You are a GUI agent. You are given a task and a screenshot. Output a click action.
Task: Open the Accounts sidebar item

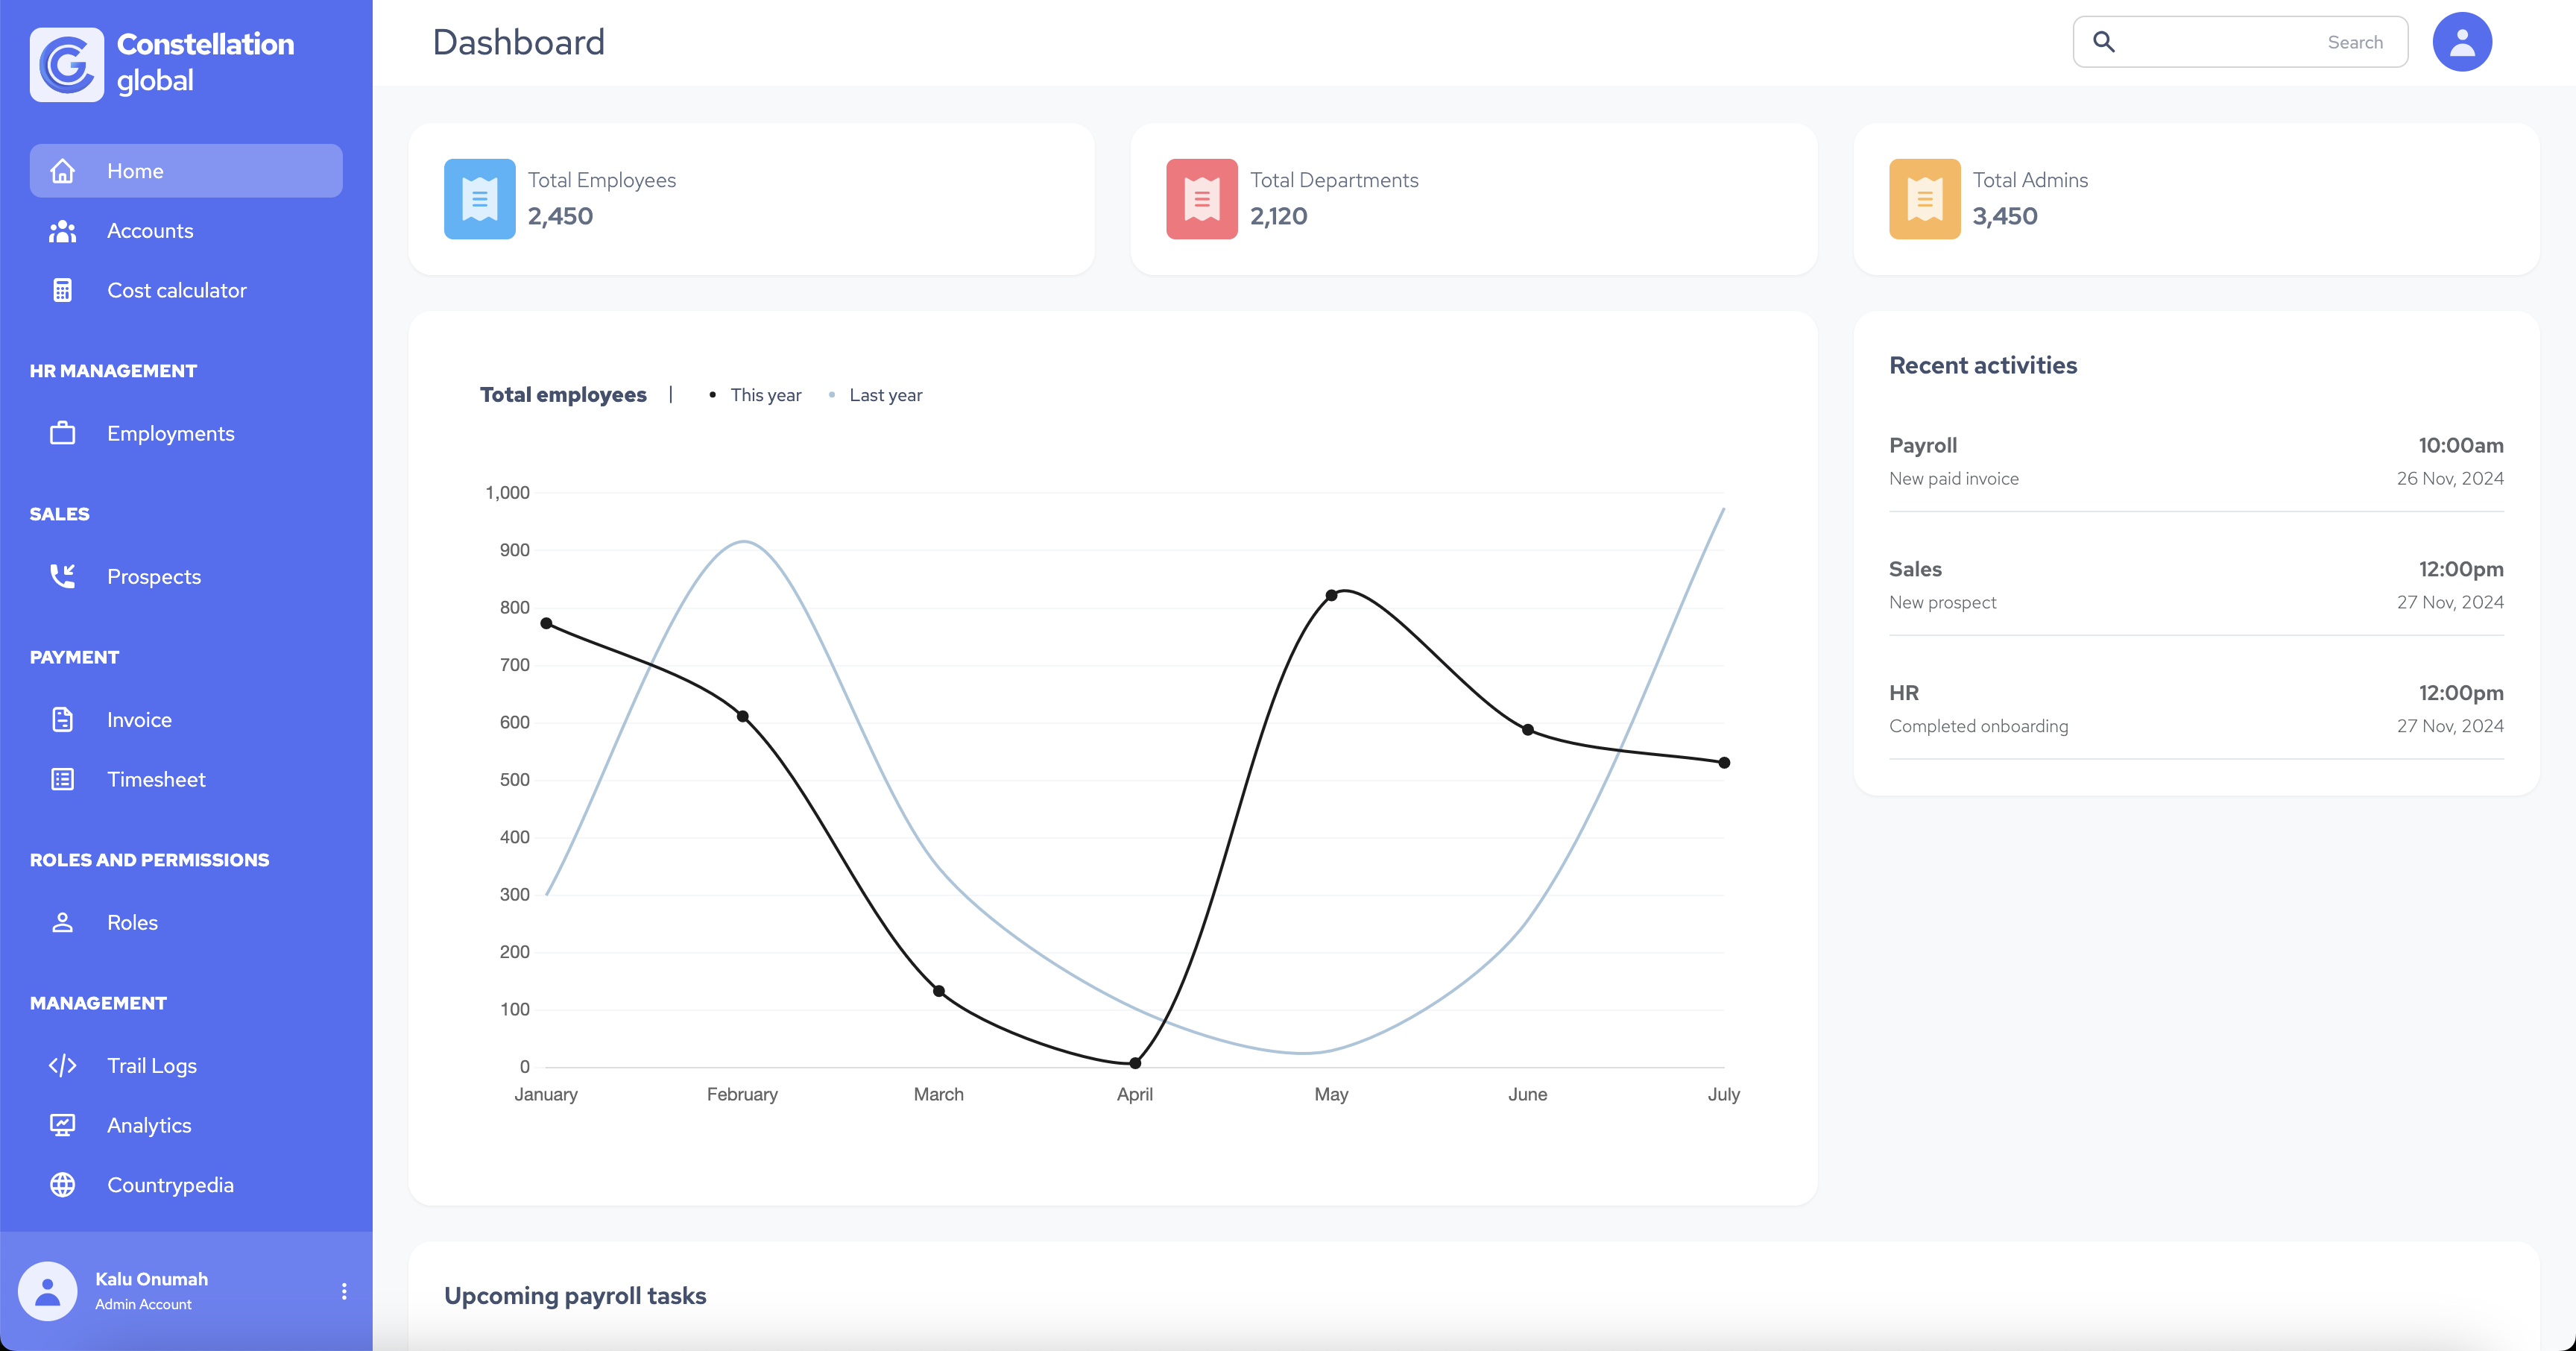150,231
